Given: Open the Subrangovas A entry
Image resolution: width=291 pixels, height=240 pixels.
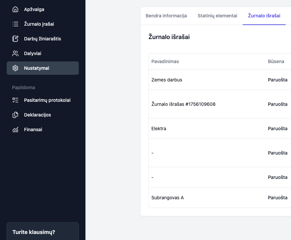Looking at the screenshot, I should (168, 198).
